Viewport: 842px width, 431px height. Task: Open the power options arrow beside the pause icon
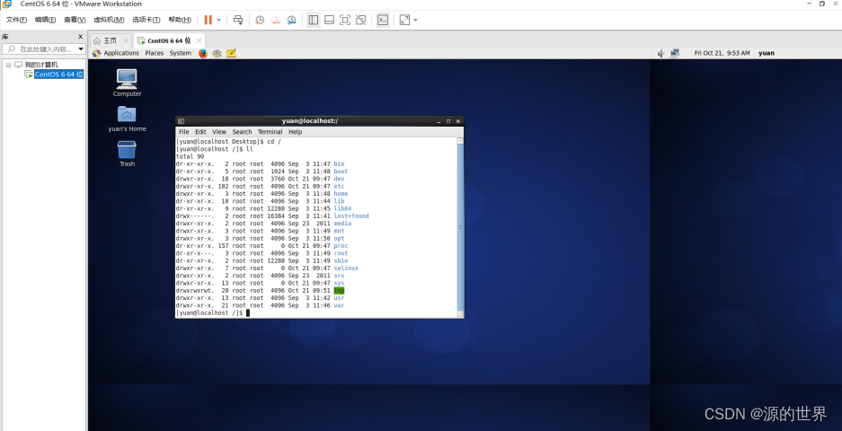[218, 20]
